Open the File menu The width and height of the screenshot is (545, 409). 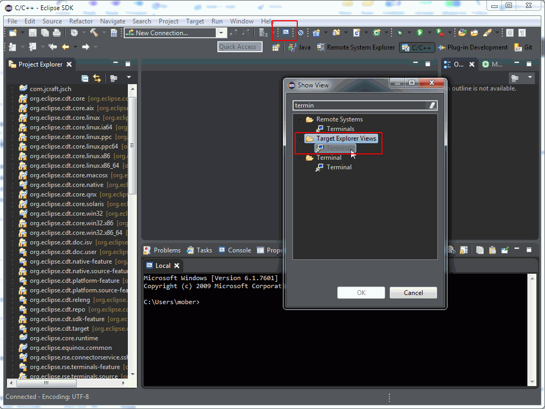(x=12, y=21)
